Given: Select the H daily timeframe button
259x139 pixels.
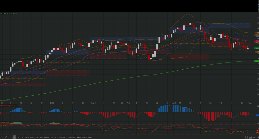Looking at the screenshot, I should tap(14, 137).
